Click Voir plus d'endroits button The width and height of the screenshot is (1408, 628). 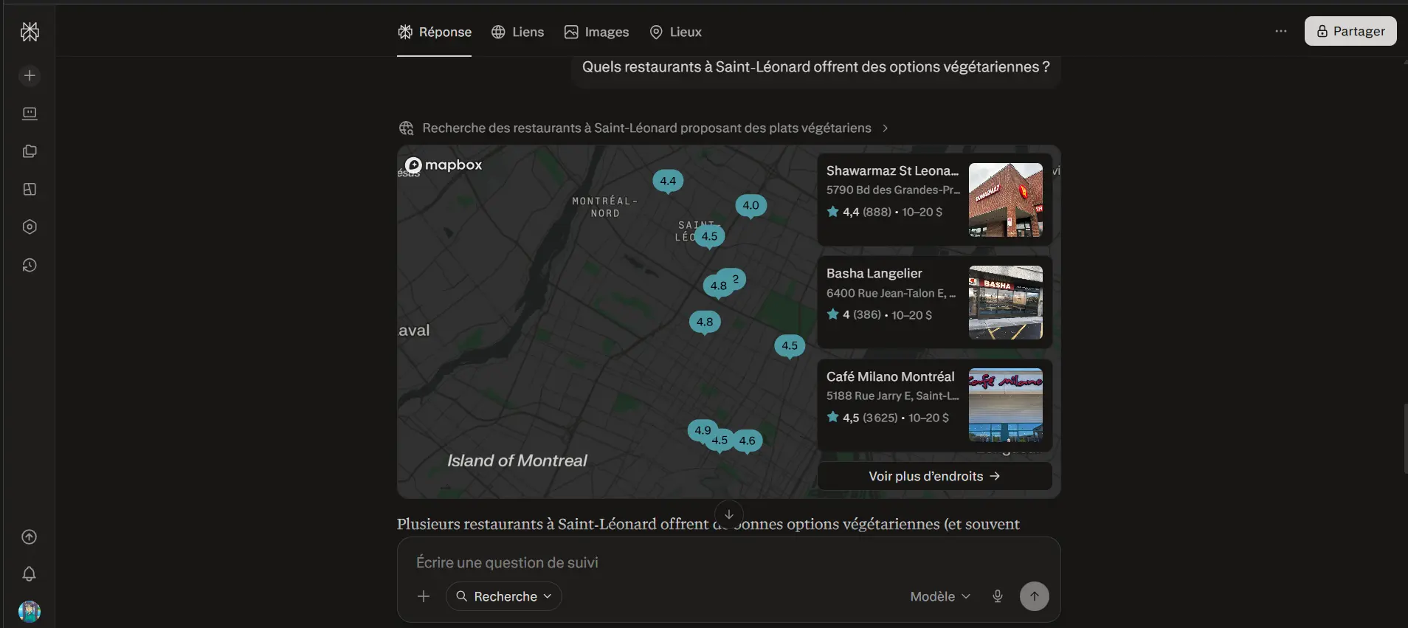[x=934, y=476]
